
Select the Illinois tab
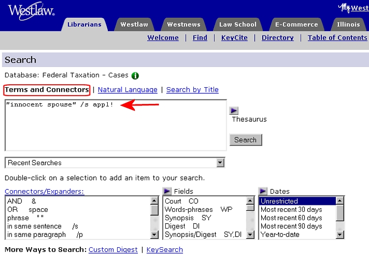click(x=348, y=25)
